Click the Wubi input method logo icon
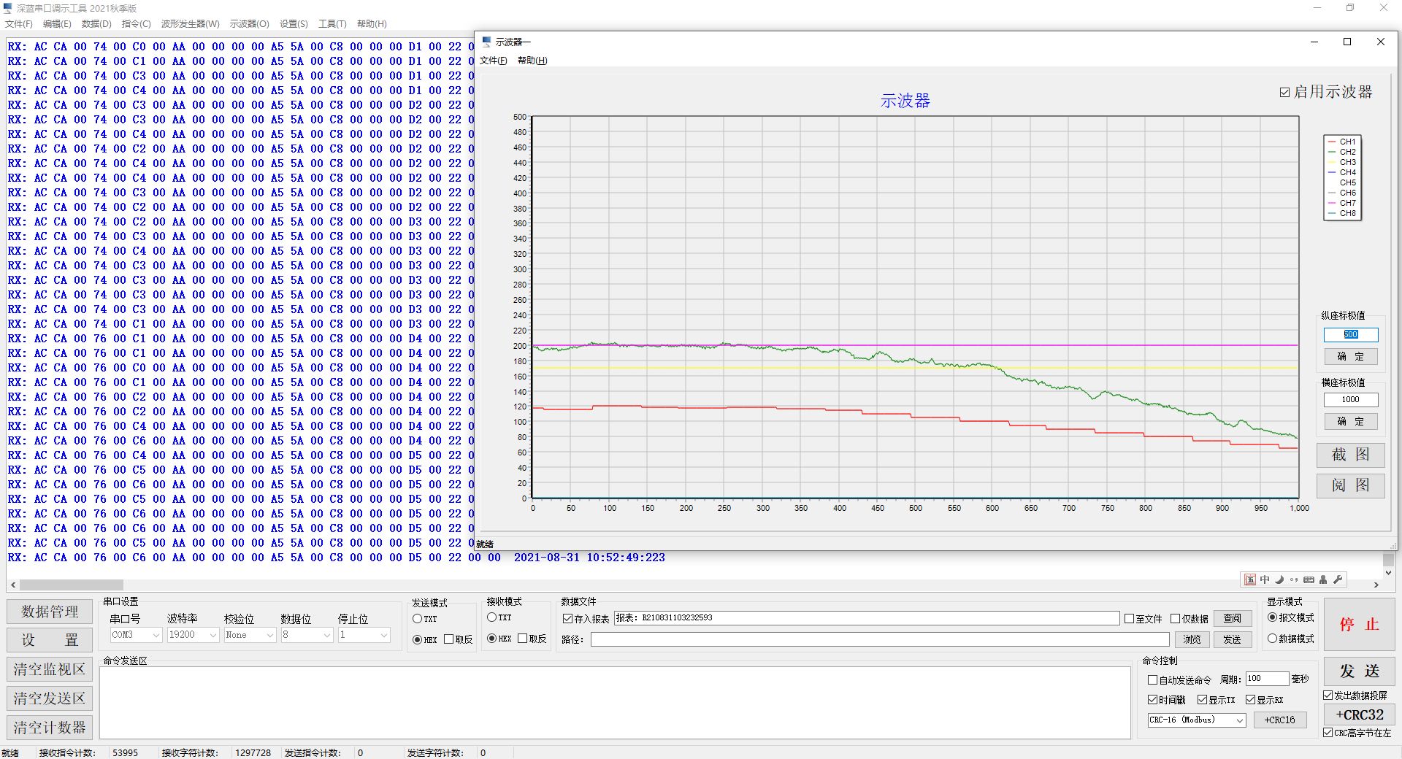This screenshot has width=1402, height=759. 1250,579
